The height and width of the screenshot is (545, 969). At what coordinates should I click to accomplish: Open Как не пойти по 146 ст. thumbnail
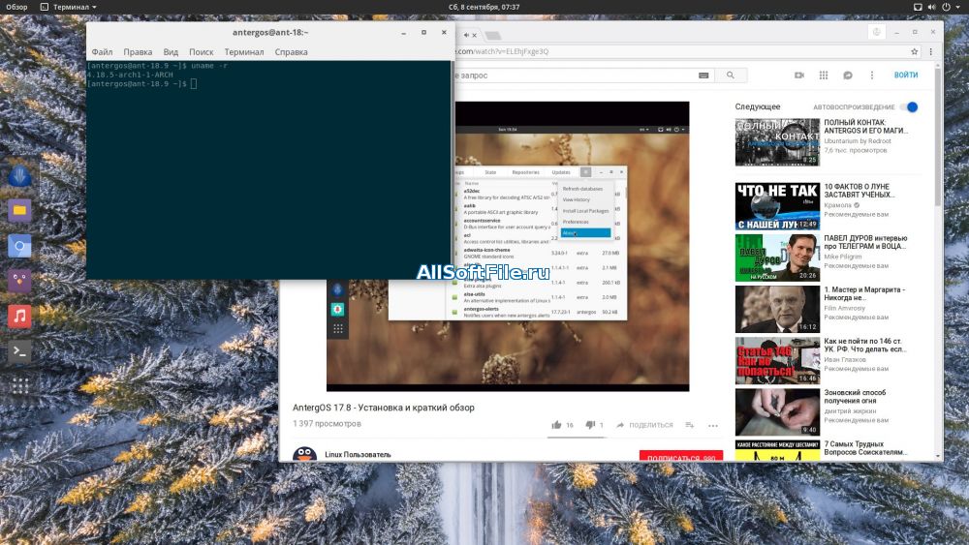(777, 360)
